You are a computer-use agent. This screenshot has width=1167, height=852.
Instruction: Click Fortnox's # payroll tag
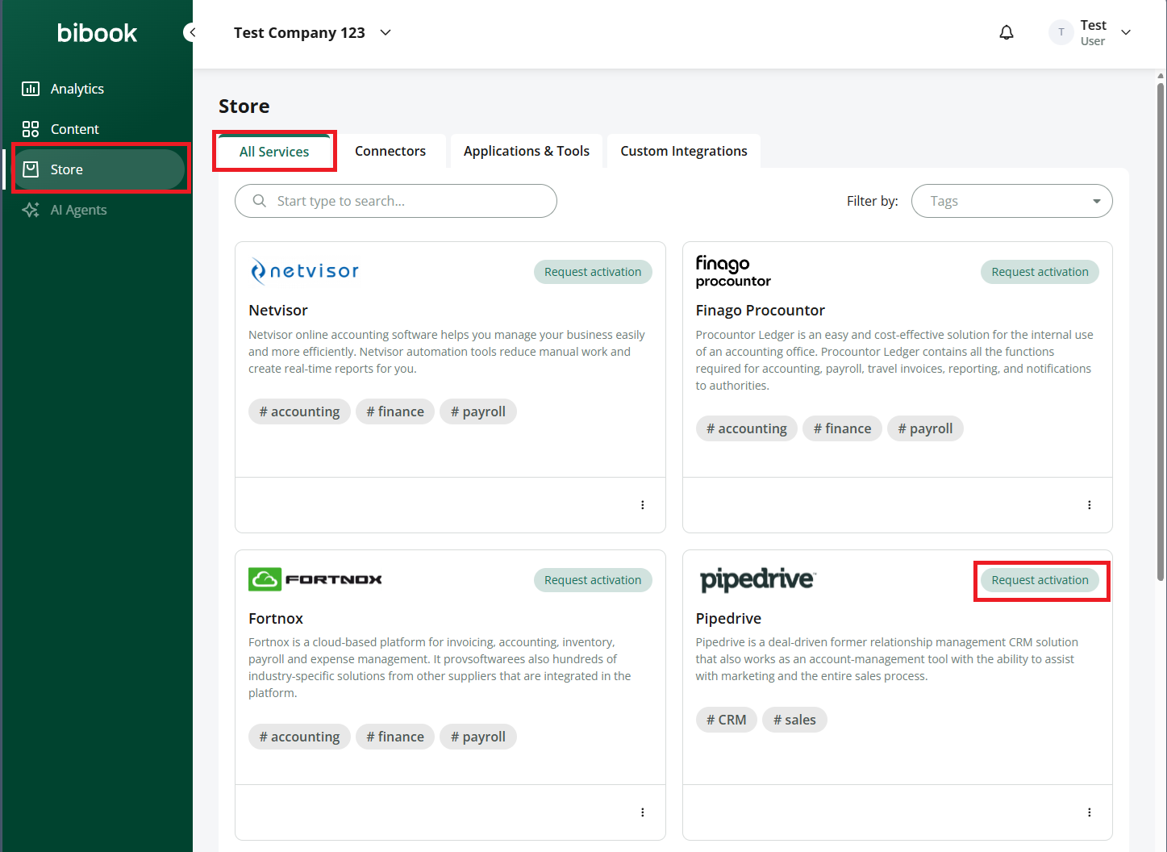[x=478, y=737]
